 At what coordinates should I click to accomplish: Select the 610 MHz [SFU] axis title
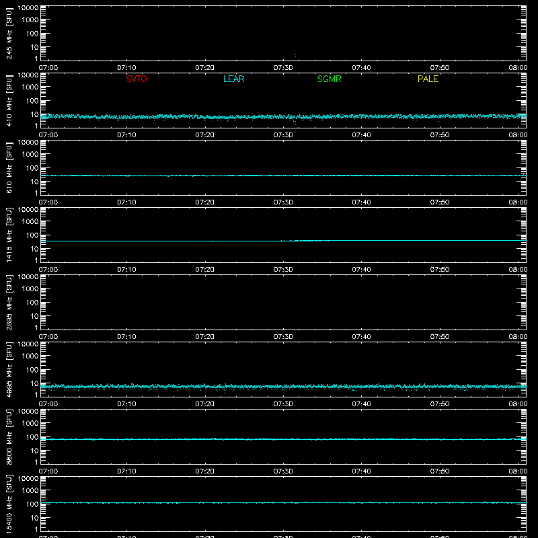tap(9, 167)
